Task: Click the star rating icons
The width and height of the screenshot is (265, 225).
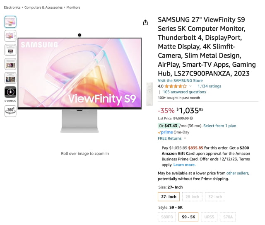Action: 176,86
